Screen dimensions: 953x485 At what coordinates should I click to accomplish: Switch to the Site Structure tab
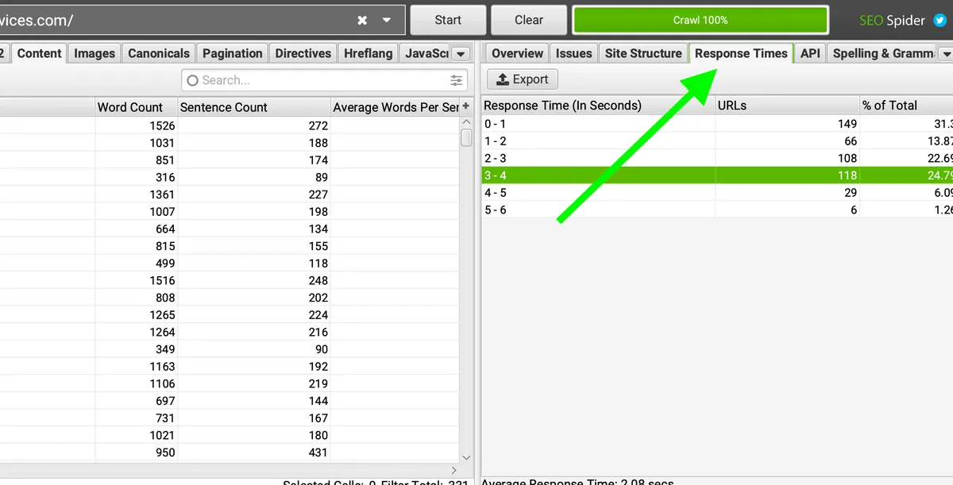(643, 53)
